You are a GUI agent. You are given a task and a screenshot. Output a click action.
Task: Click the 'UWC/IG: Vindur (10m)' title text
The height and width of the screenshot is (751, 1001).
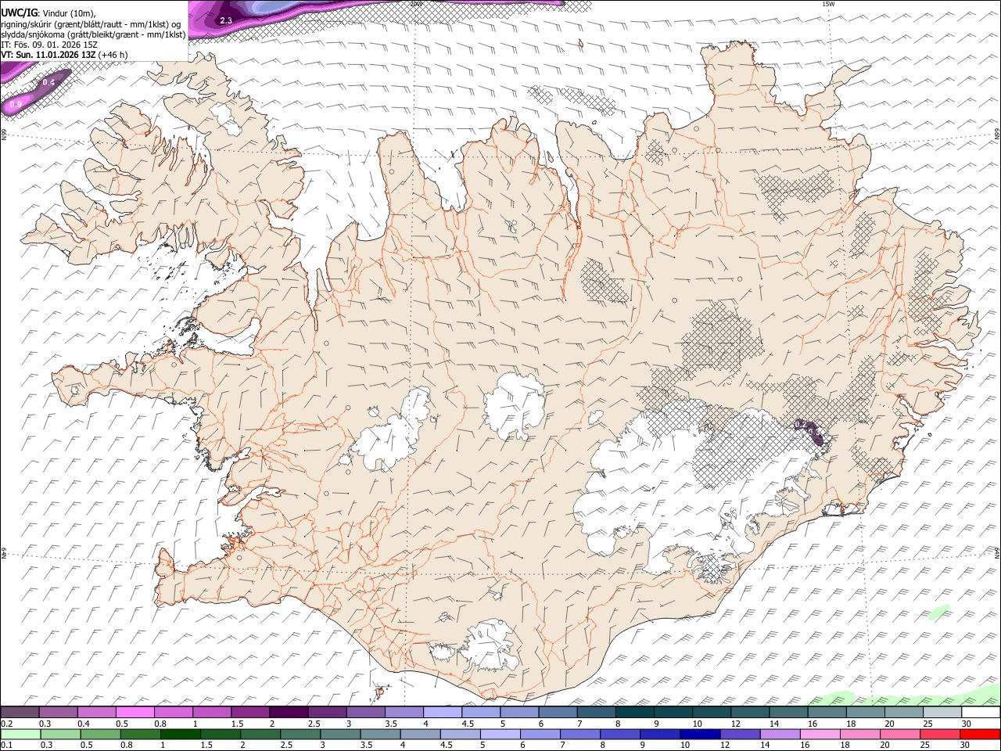pyautogui.click(x=48, y=13)
